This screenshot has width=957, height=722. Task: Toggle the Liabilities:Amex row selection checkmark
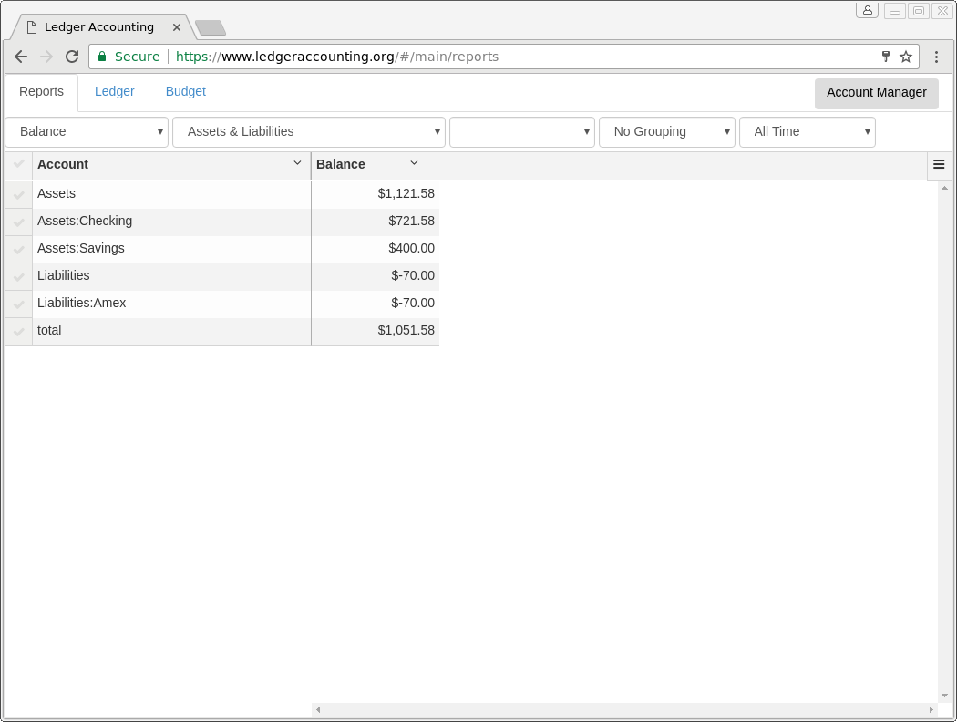18,304
